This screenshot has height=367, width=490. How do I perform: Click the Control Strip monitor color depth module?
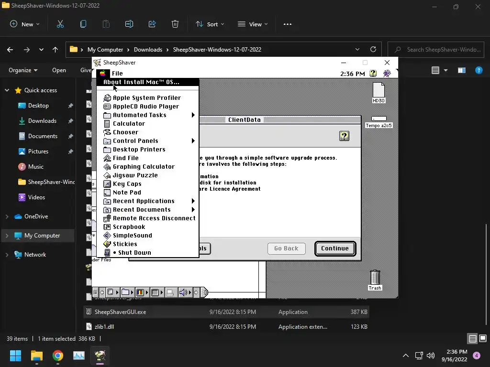(x=142, y=292)
